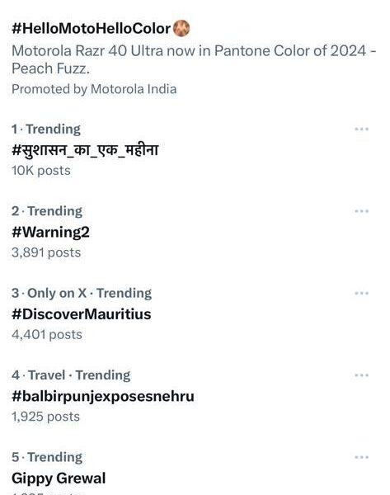Open the #सुशासन_का_एक_महीना trending hashtag

(x=85, y=149)
